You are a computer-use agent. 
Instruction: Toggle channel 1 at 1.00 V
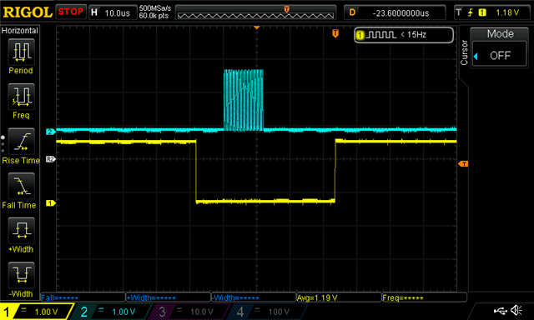[37, 311]
